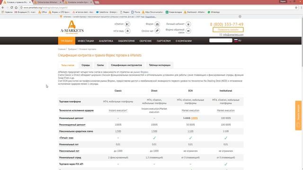This screenshot has height=170, width=303.
Task: Click orange 1000$ minimum deposit link under ECN
Action: pos(194,118)
